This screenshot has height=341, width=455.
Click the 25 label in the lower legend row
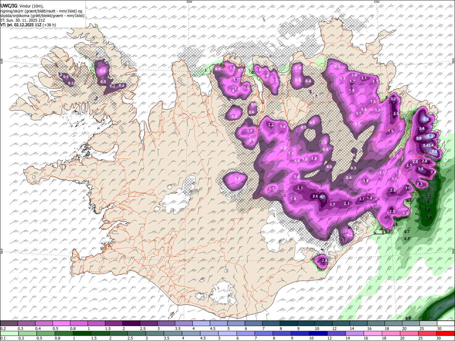click(420, 338)
